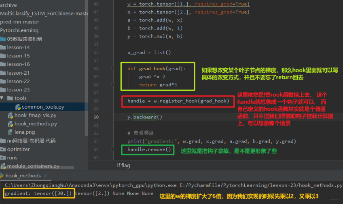This screenshot has height=204, width=343.
Task: Click the Python icon beside common_tools.py
Action: [18, 107]
